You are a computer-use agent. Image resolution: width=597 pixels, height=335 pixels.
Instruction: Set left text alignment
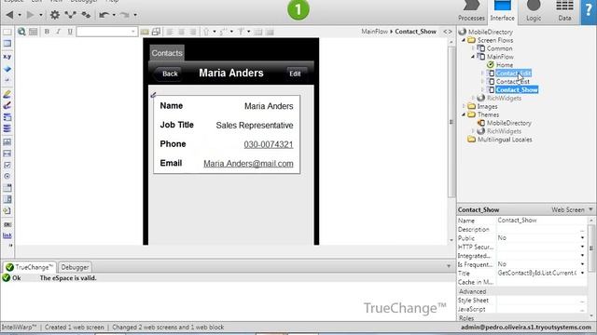(170, 32)
